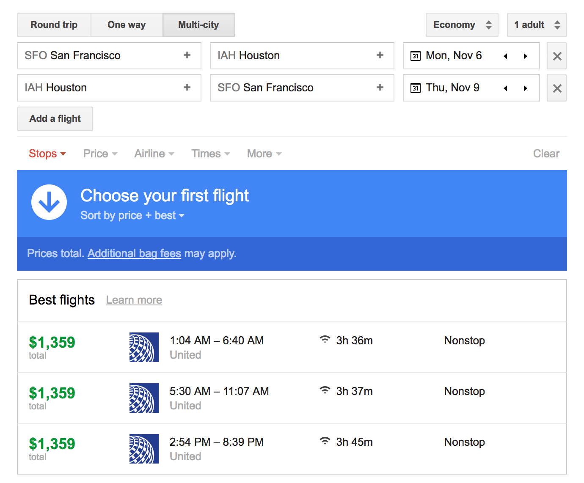This screenshot has height=483, width=584.
Task: Click the right arrow to move Nov 9 later
Action: [x=526, y=88]
